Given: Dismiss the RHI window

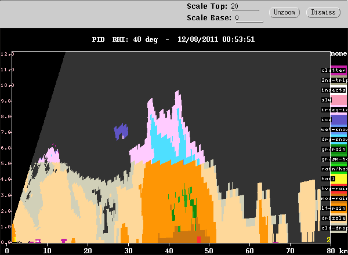Looking at the screenshot, I should click(x=323, y=12).
